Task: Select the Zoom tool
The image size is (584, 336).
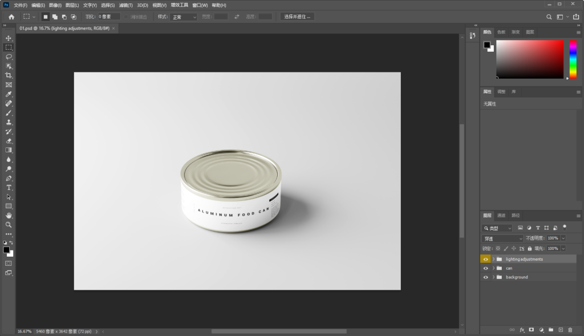Action: click(9, 225)
